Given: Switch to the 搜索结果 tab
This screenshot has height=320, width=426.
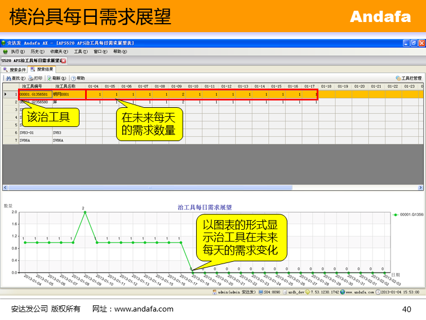Looking at the screenshot, I should (x=43, y=69).
